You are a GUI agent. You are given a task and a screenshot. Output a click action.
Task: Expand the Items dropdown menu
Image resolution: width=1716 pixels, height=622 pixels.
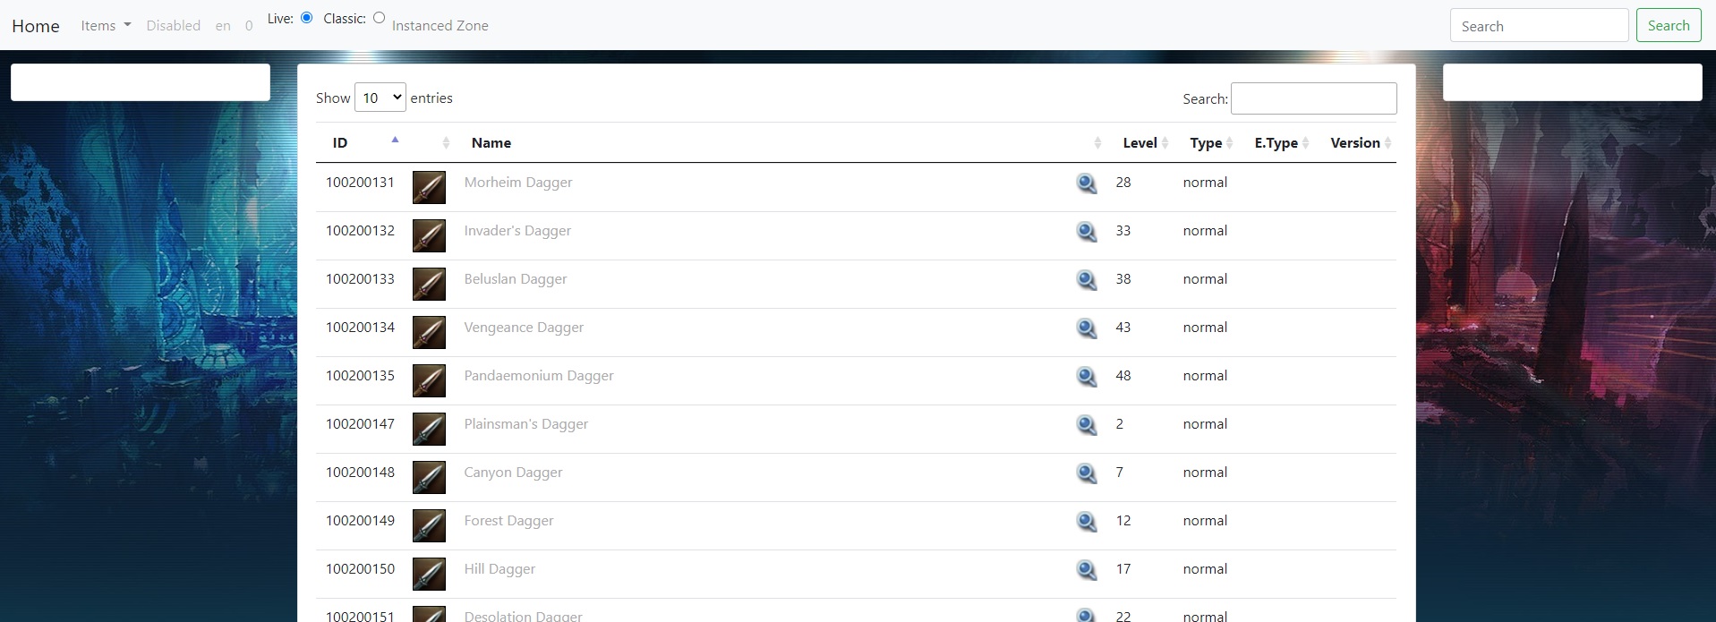click(106, 26)
